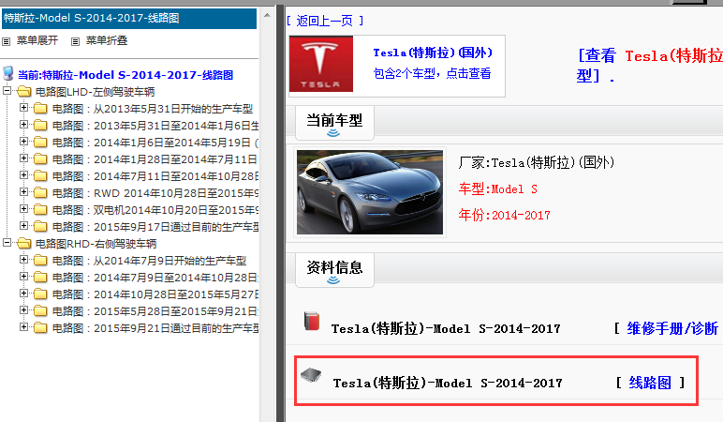Click text 车型:Model S
The height and width of the screenshot is (422, 723).
[x=498, y=188]
